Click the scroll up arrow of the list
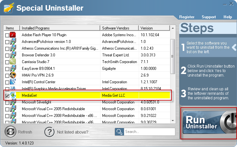The width and height of the screenshot is (237, 147). tap(173, 28)
